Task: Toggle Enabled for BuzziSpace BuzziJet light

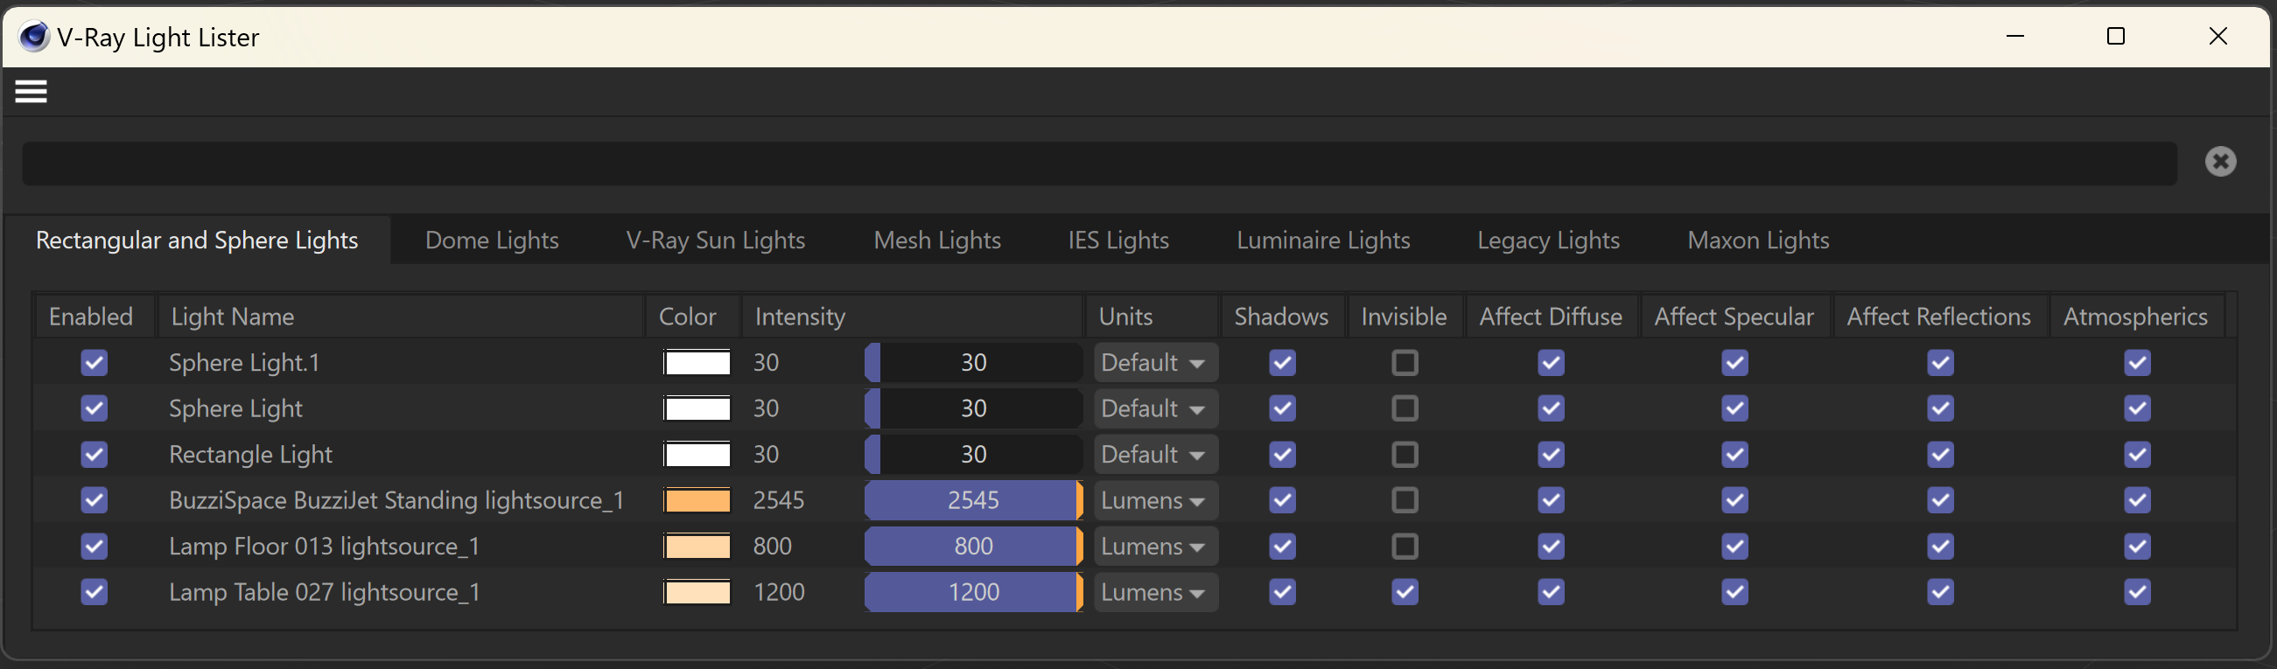Action: [x=94, y=500]
